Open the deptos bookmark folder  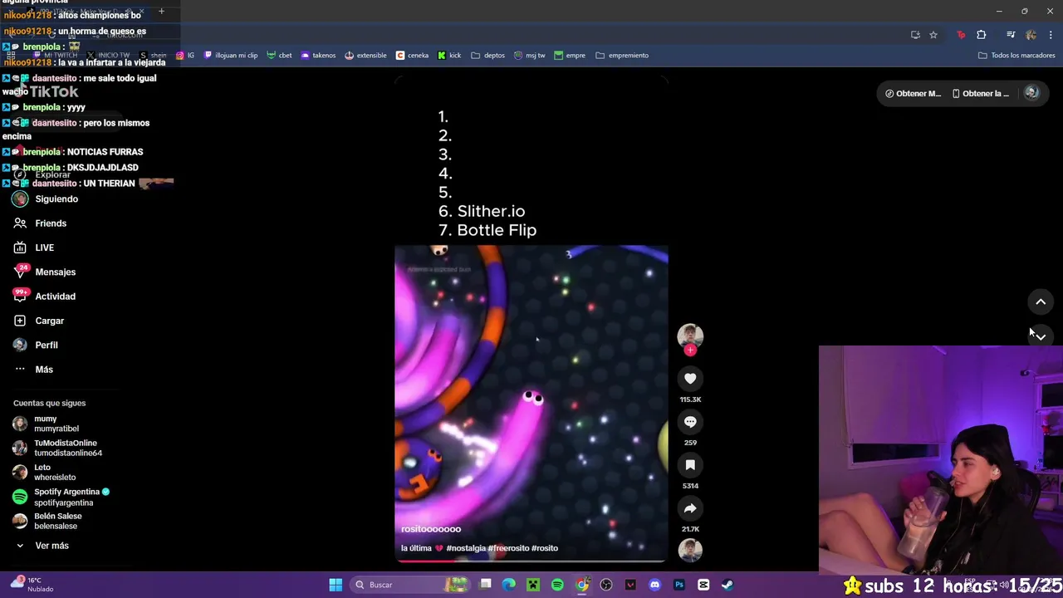487,56
